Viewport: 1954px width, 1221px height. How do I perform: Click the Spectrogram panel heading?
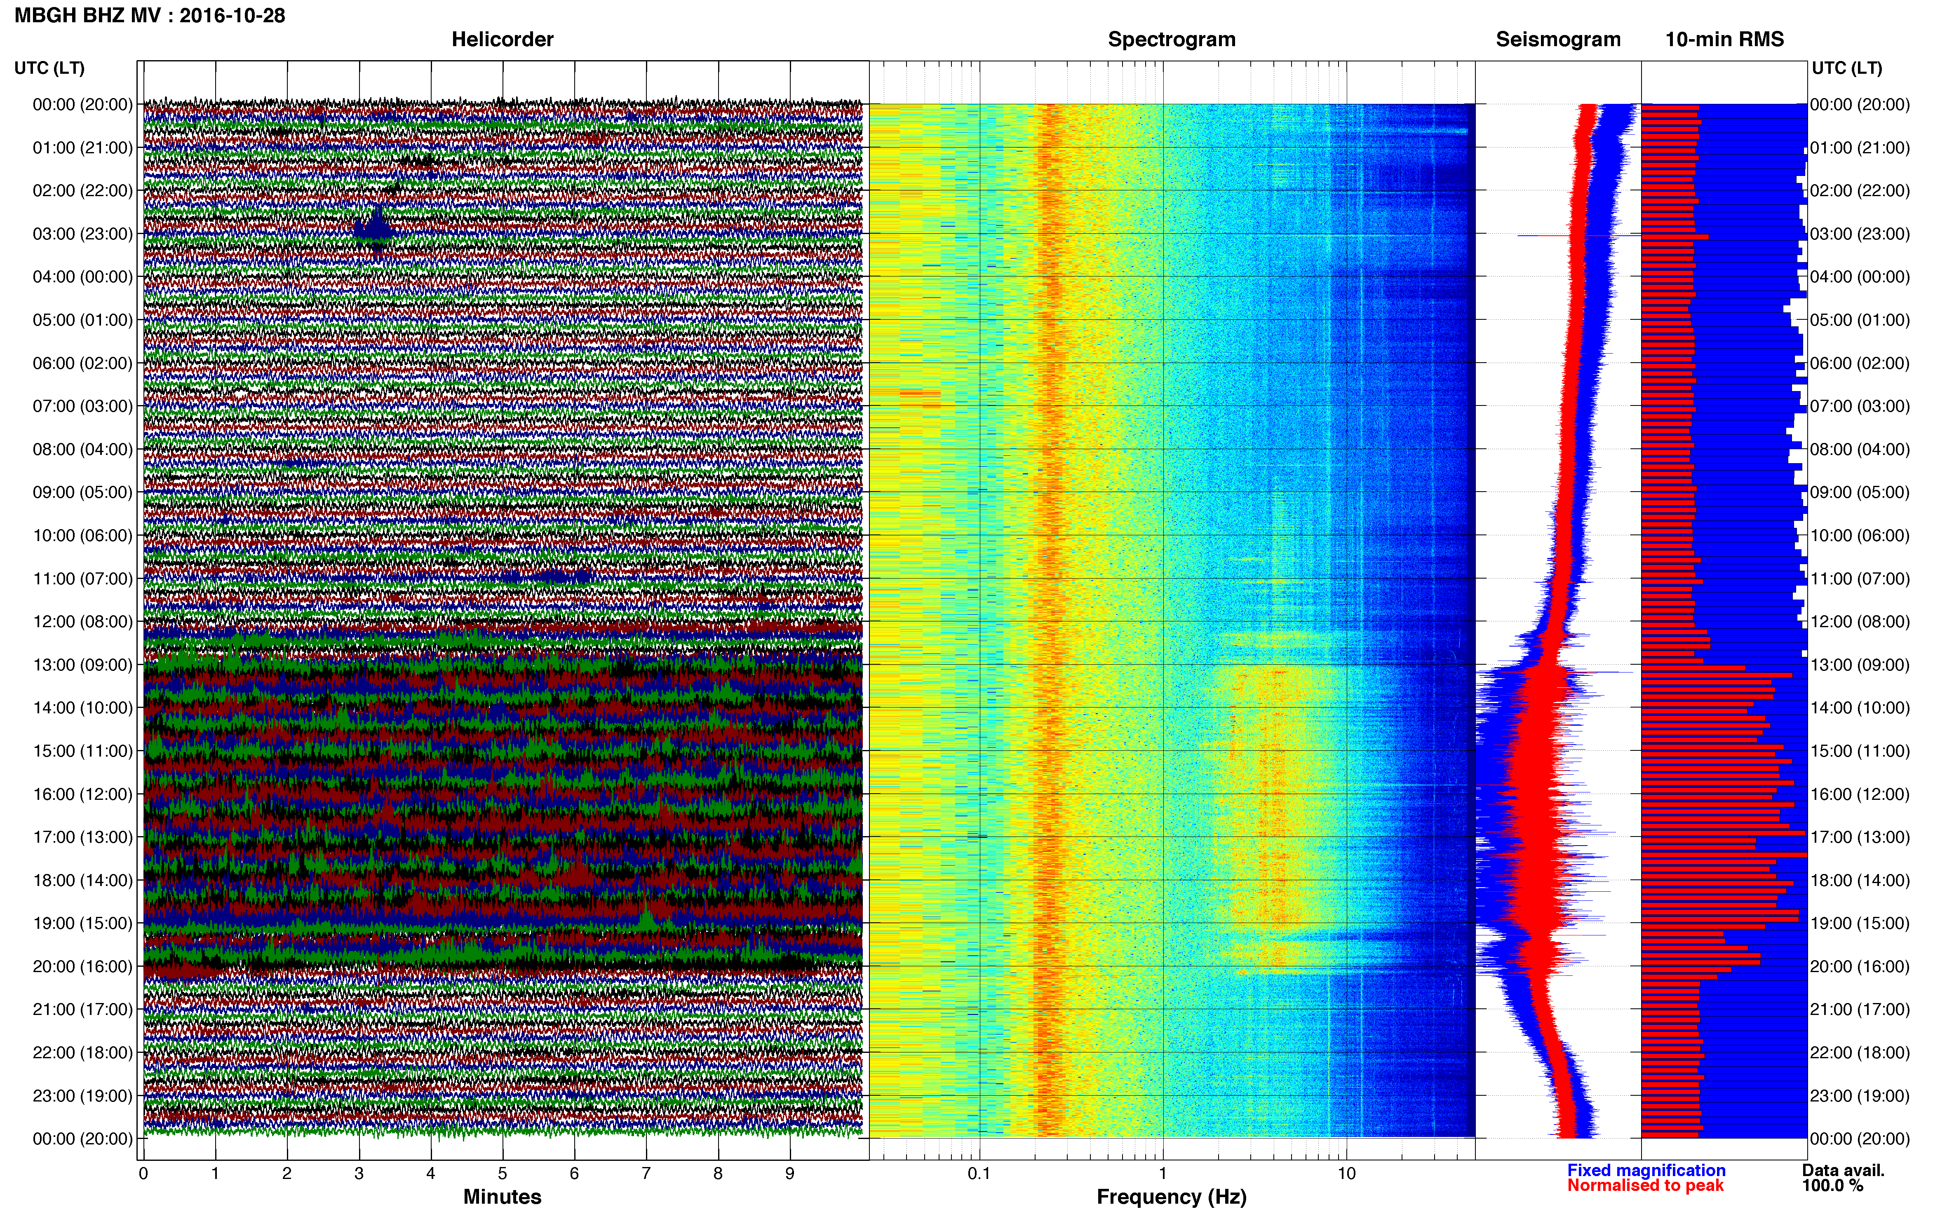[1171, 40]
